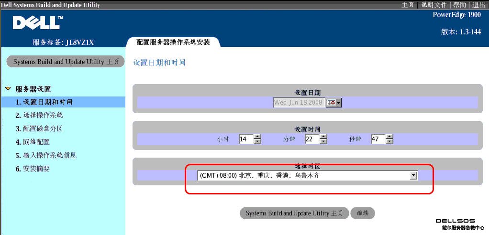Collapse the 服务器设置 tree section
This screenshot has width=489, height=235.
(x=8, y=89)
